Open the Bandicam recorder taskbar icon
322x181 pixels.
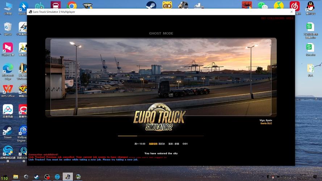pos(47,177)
